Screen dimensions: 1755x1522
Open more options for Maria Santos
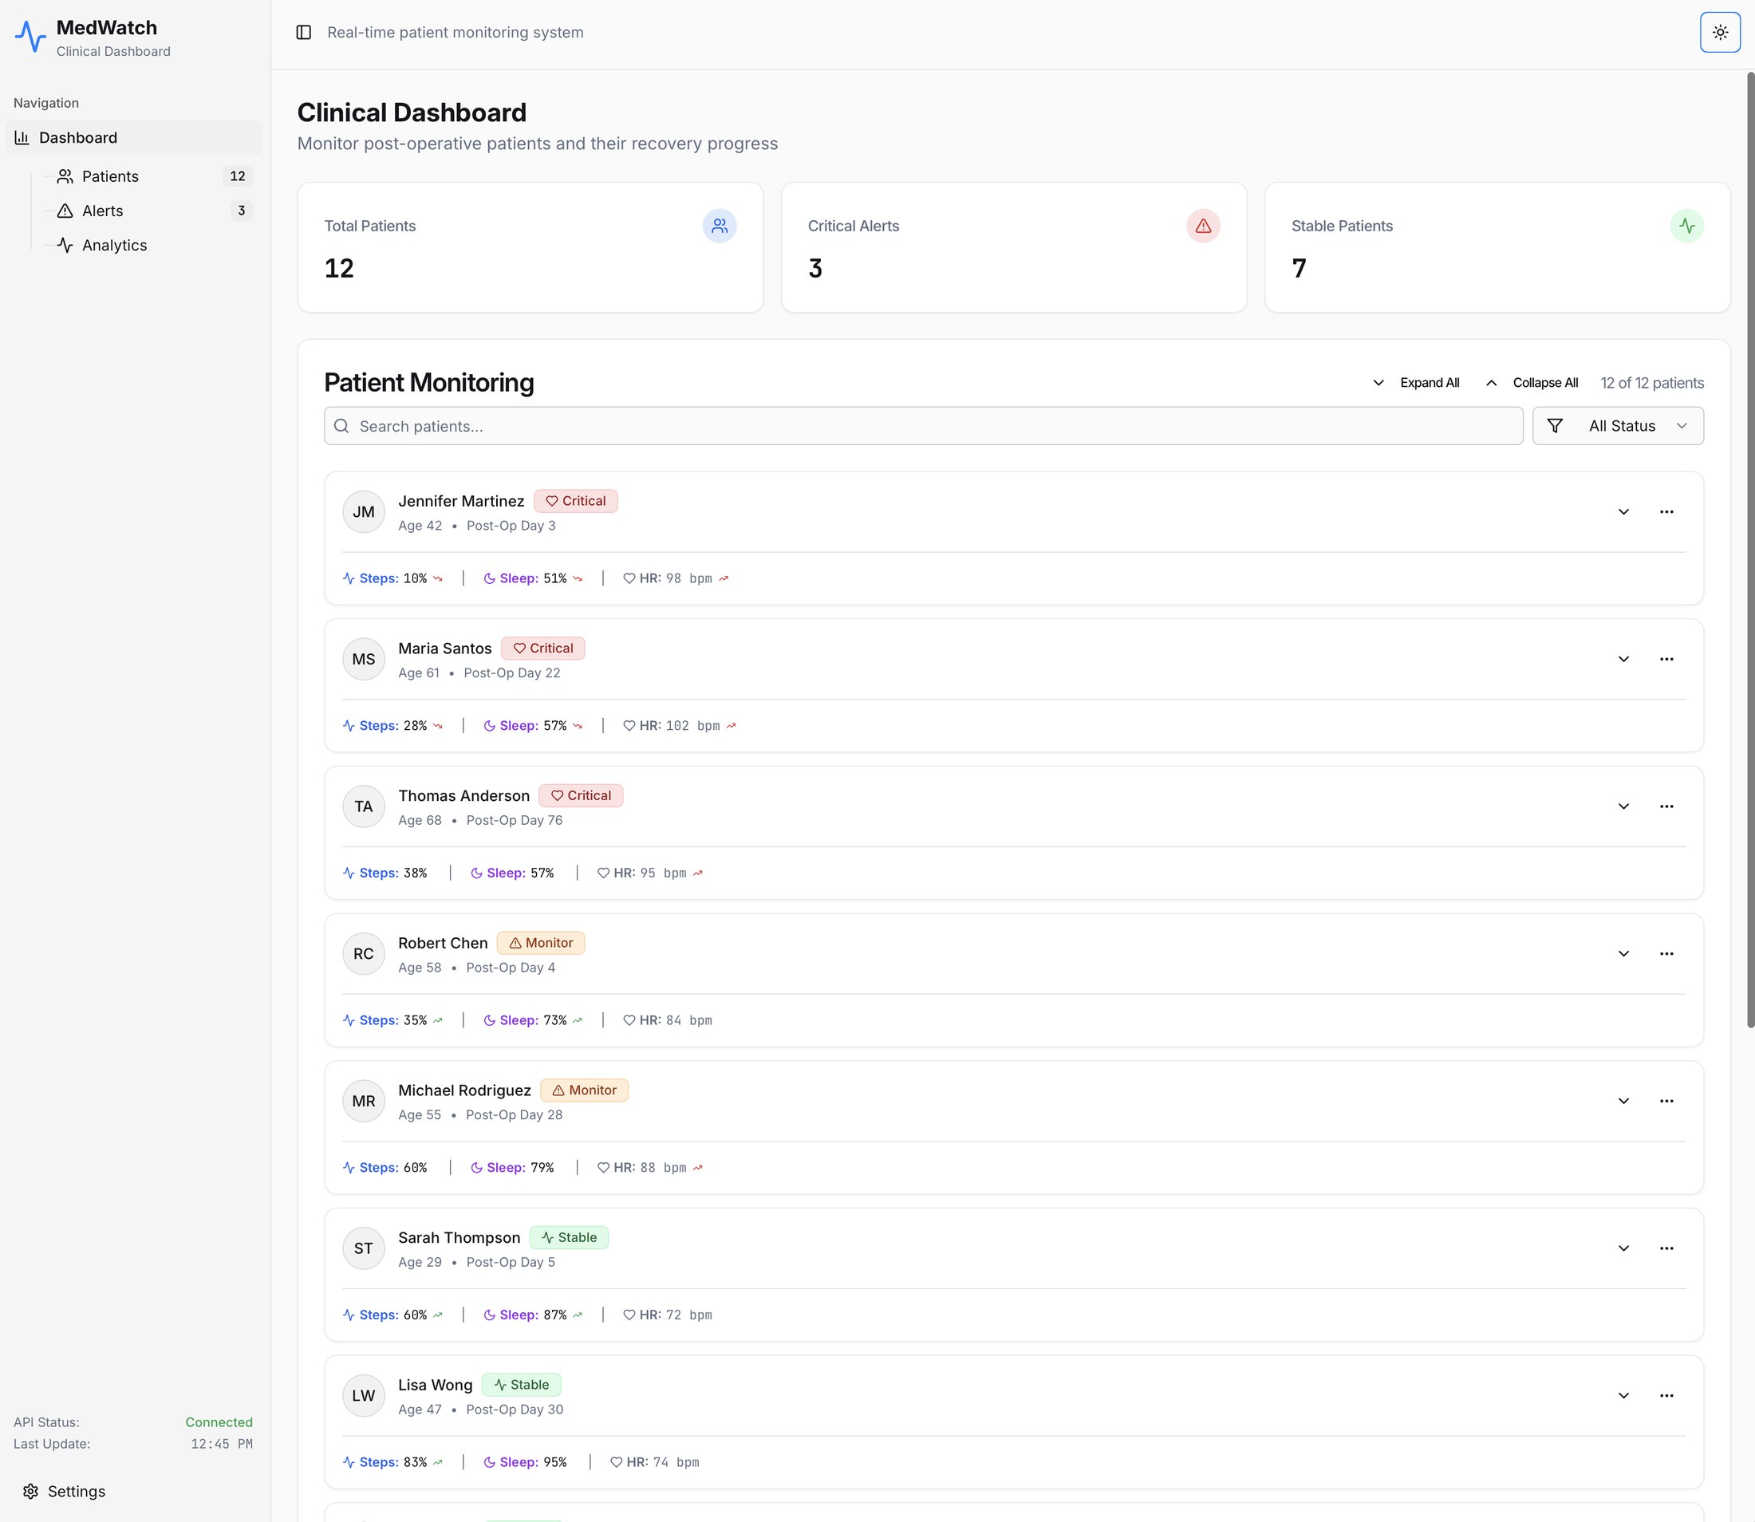click(1666, 659)
